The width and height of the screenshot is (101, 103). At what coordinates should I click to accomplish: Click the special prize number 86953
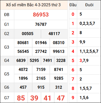(x=41, y=15)
